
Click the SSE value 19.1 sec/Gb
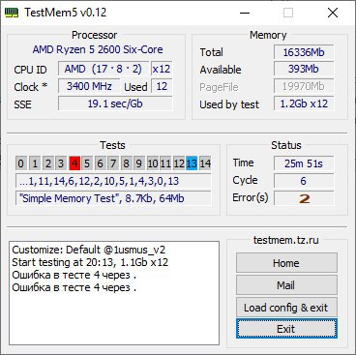tap(115, 104)
